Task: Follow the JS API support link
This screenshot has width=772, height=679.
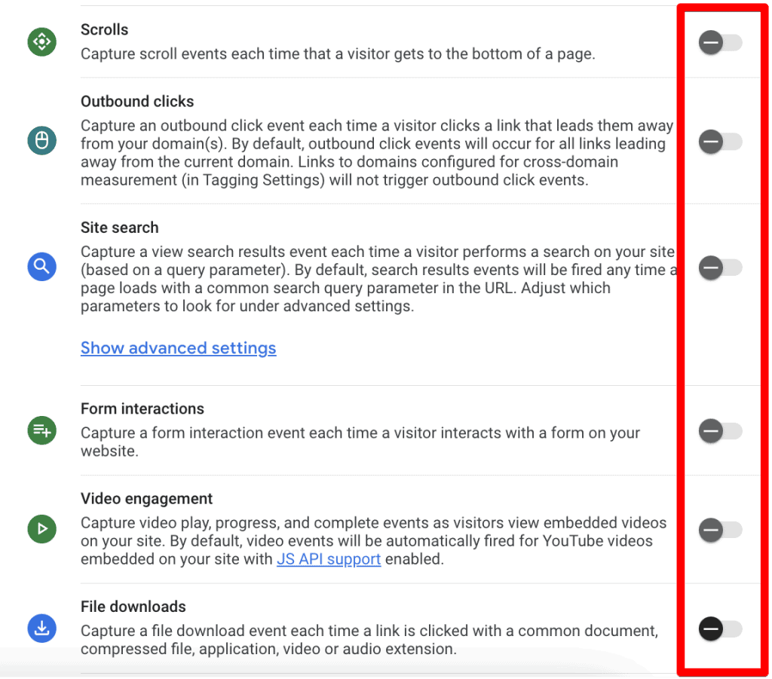Action: [328, 559]
